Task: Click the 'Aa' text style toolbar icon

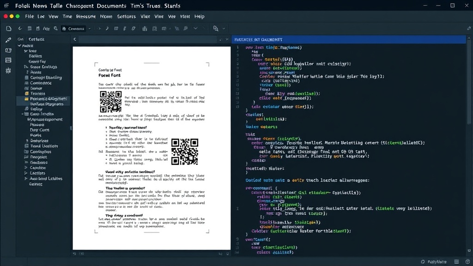Action: pyautogui.click(x=46, y=29)
